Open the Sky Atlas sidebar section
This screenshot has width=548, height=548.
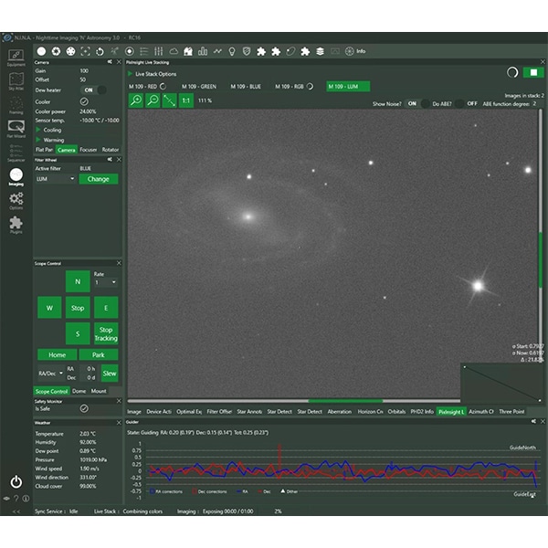coord(16,81)
